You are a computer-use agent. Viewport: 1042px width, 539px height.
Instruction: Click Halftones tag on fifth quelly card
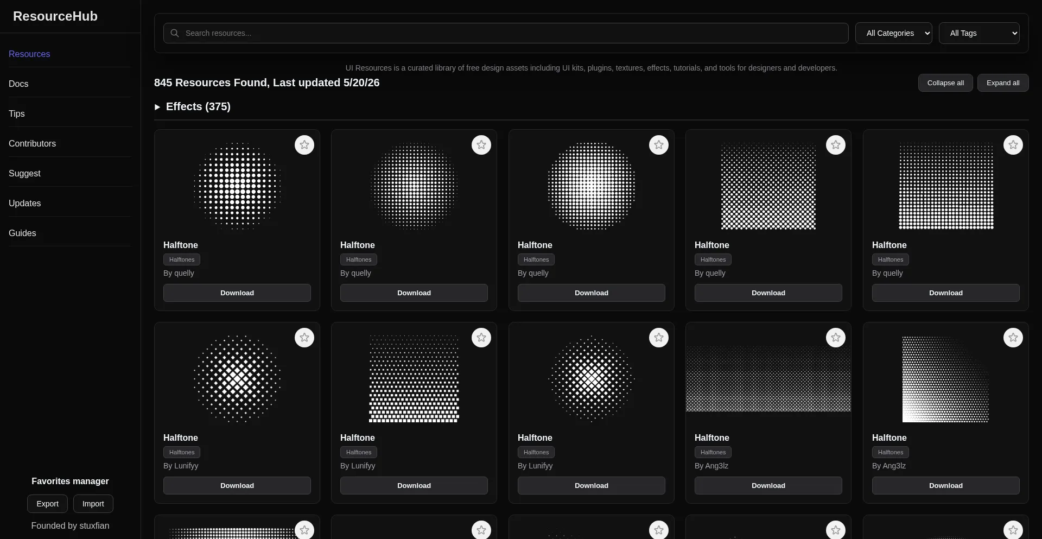[x=891, y=259]
